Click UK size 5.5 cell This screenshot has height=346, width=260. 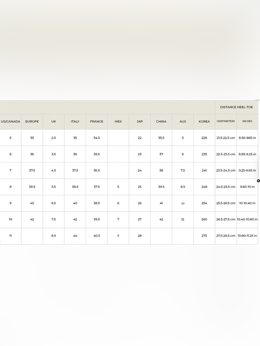[x=54, y=186]
